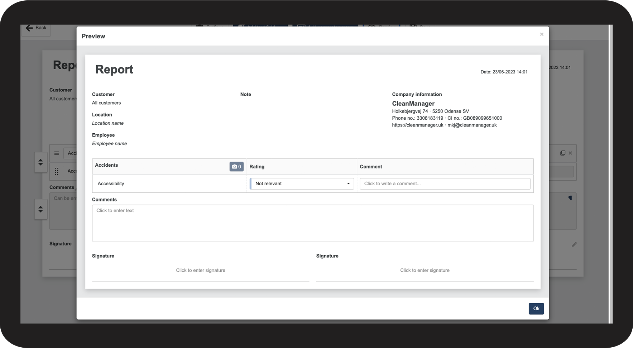The width and height of the screenshot is (633, 348).
Task: Click the Ok button
Action: click(536, 309)
